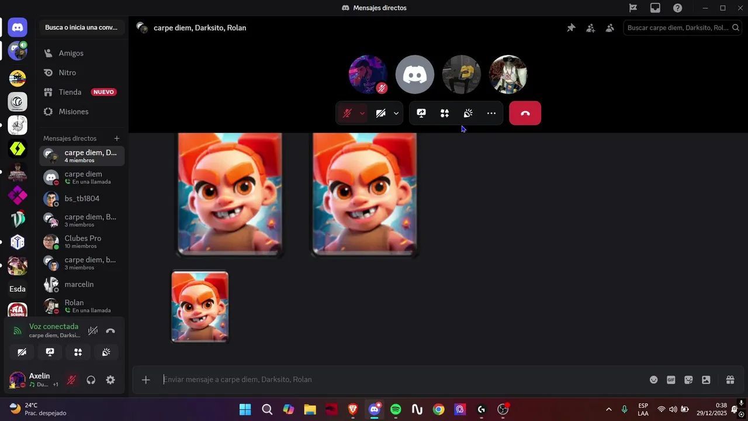
Task: Open the Tienda shop page
Action: (x=82, y=92)
